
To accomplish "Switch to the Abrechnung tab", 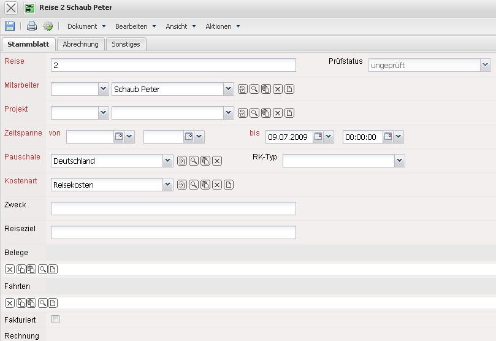I will coord(80,44).
